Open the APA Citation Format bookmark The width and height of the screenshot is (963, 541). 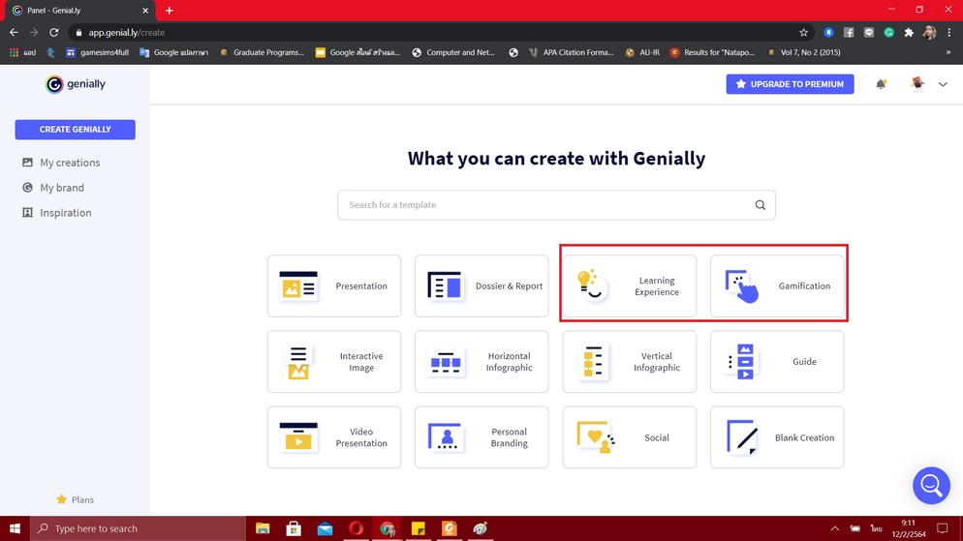(x=572, y=52)
